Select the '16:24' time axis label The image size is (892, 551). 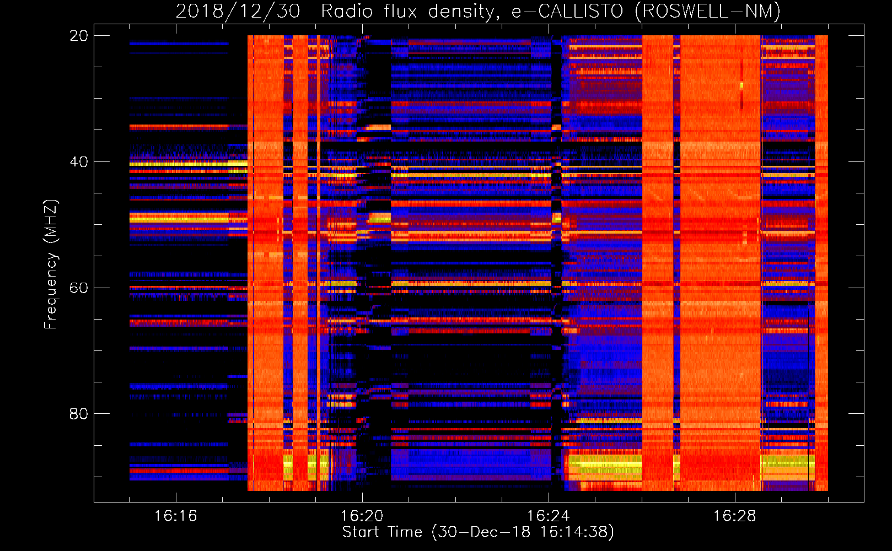pyautogui.click(x=549, y=516)
